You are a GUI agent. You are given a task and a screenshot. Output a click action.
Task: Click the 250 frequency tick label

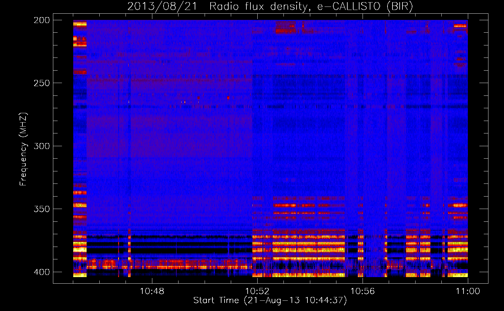(x=42, y=83)
